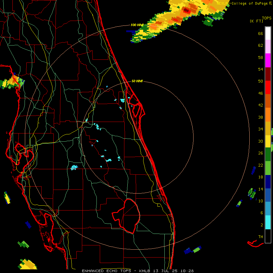Pick the medium blue color bar segment

[268, 195]
